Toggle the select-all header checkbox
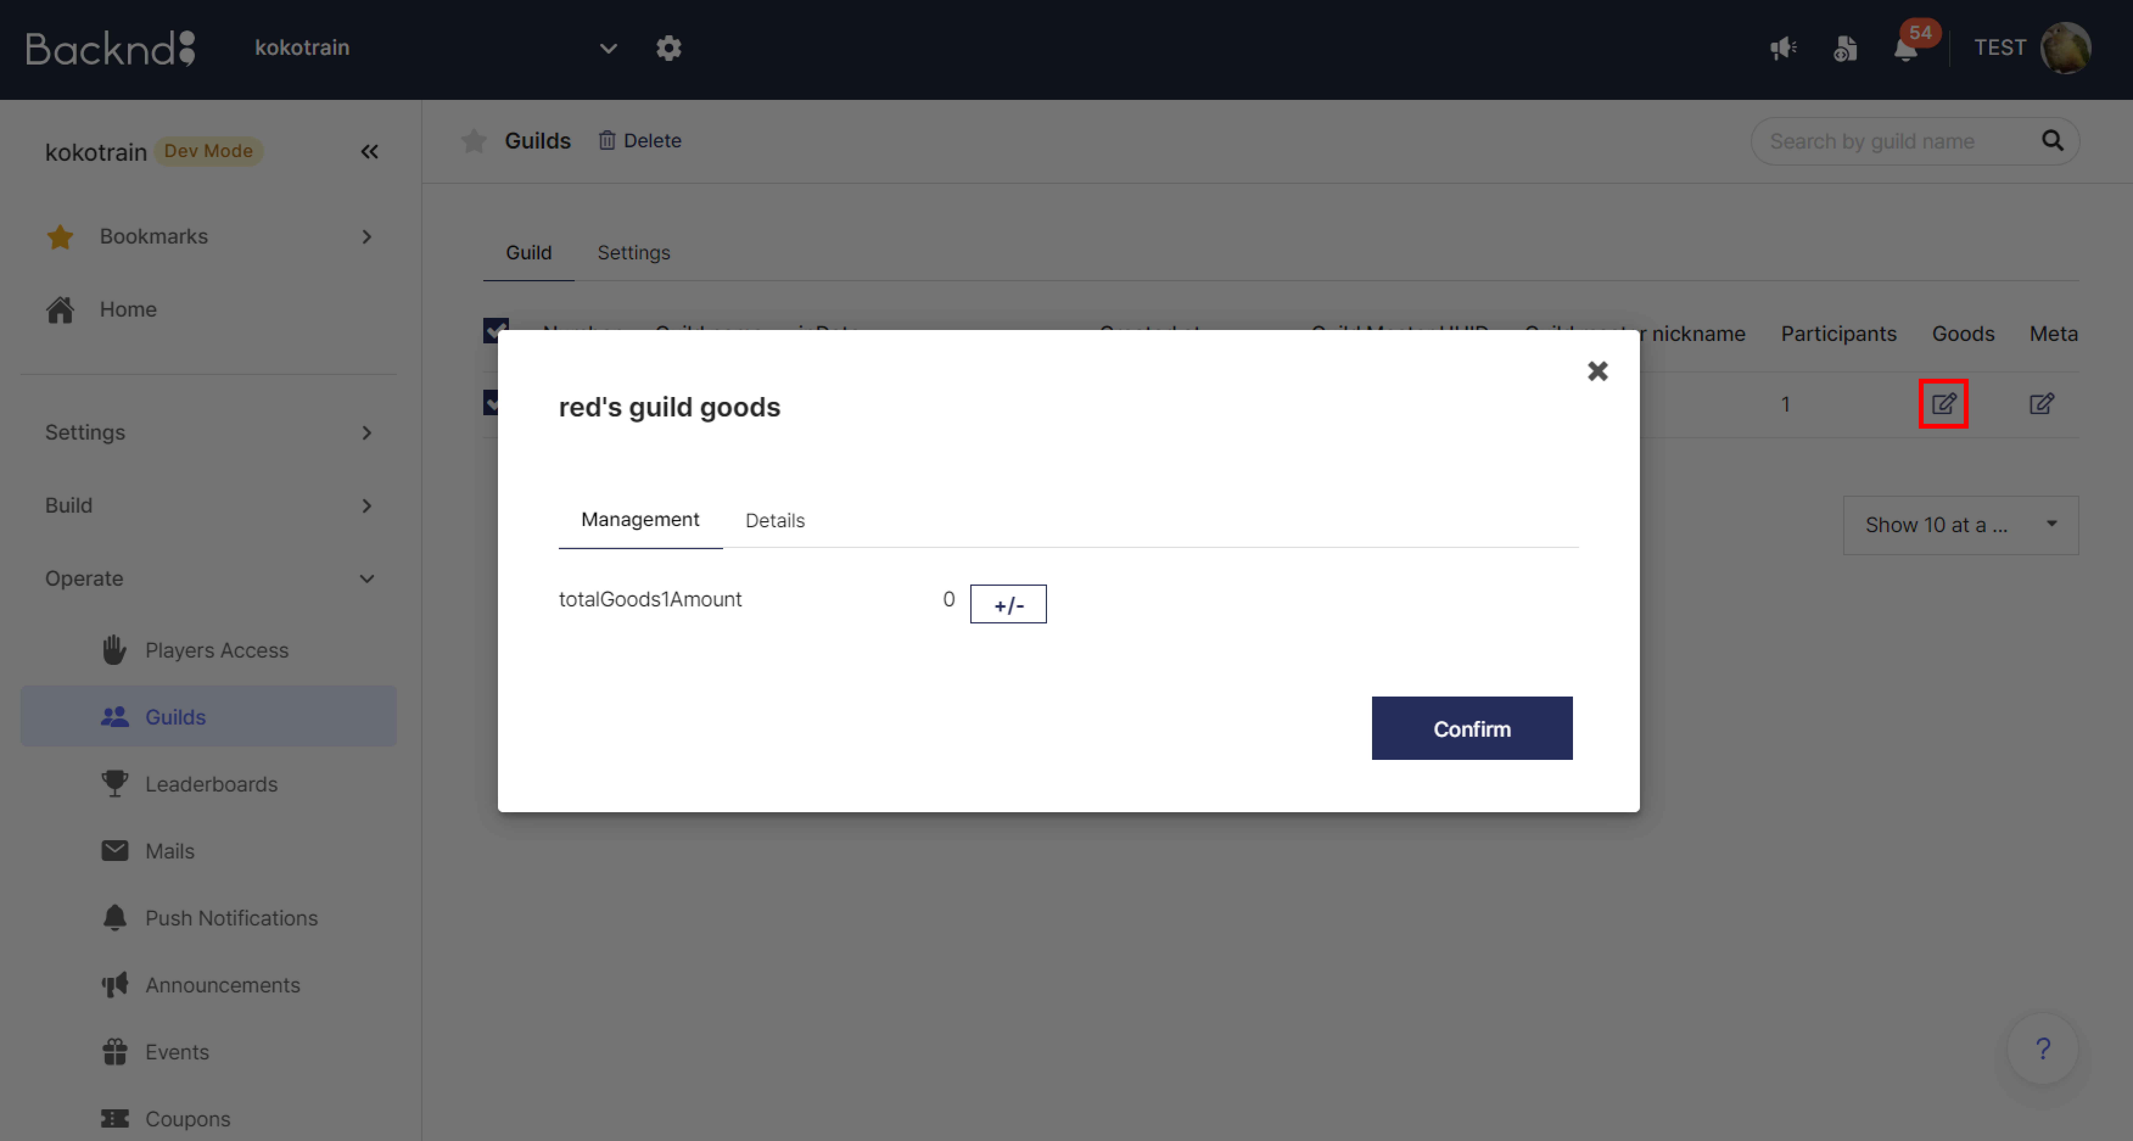Viewport: 2133px width, 1141px height. pos(496,330)
